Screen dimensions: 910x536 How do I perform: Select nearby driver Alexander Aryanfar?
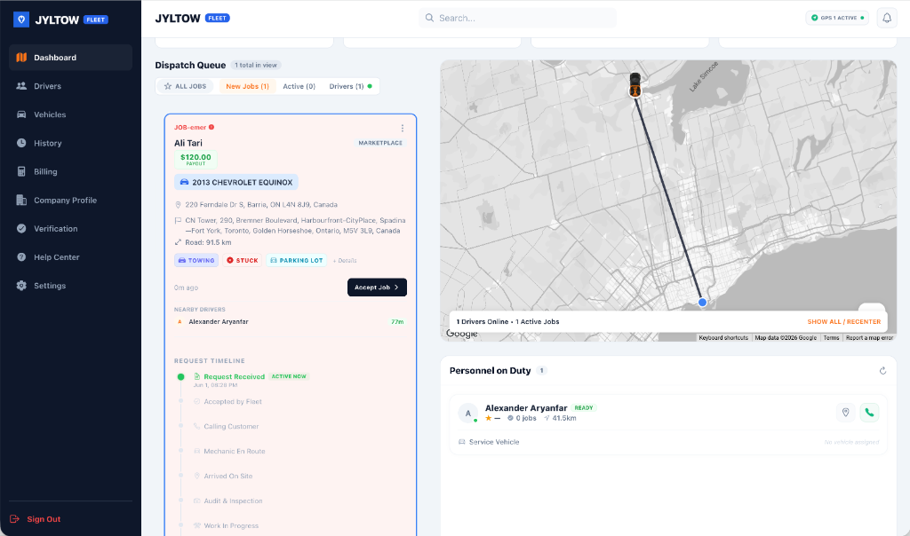[219, 321]
